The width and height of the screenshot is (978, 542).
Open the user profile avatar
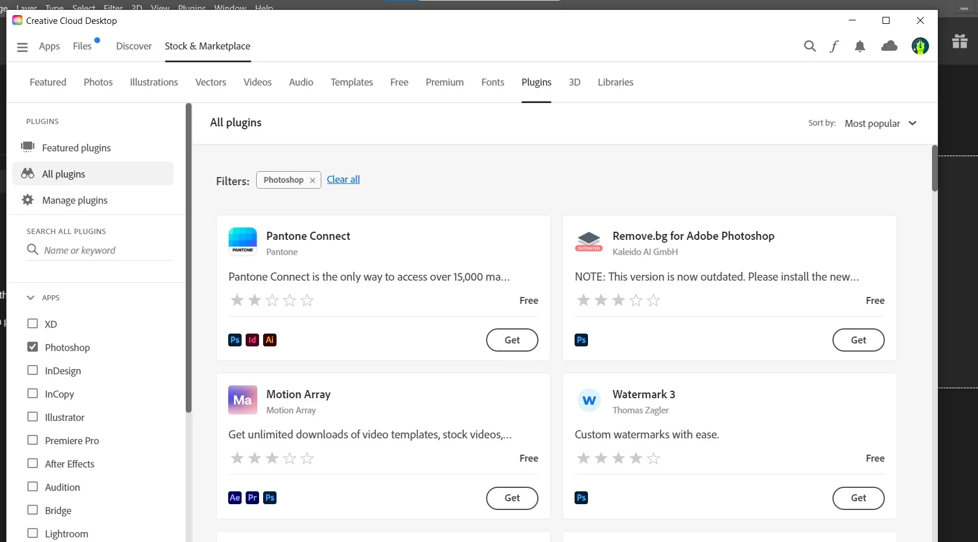[x=920, y=46]
